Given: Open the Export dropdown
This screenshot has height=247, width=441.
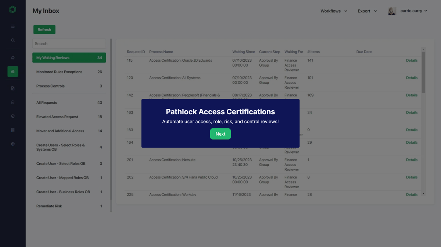Looking at the screenshot, I should [367, 11].
